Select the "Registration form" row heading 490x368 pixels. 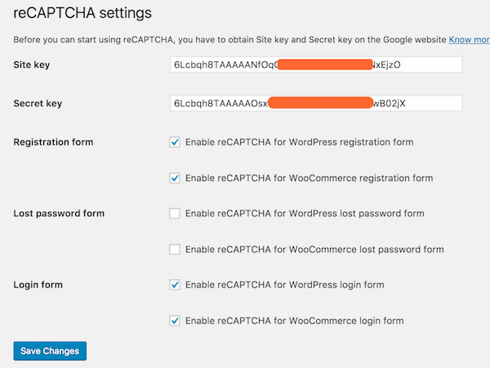click(53, 142)
